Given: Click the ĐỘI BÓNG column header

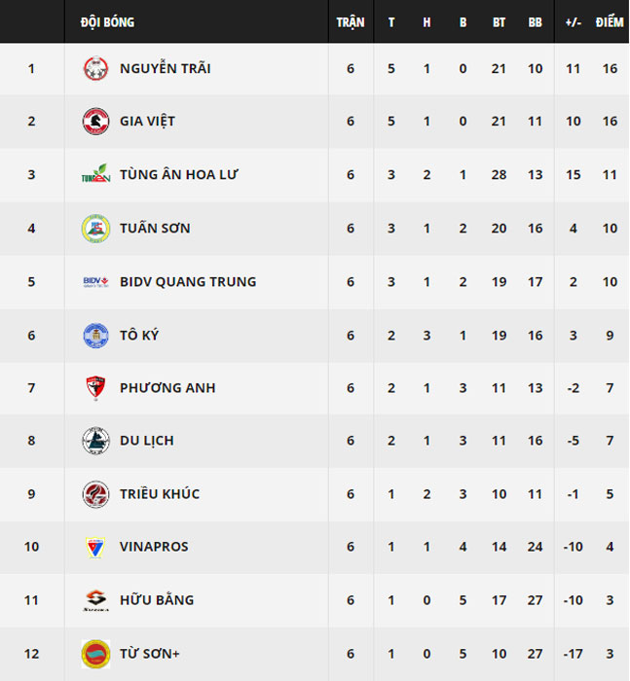Looking at the screenshot, I should click(107, 22).
